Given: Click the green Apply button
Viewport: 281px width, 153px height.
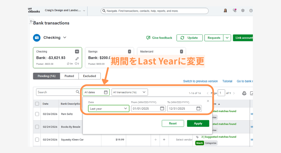Looking at the screenshot, I should pos(198,123).
